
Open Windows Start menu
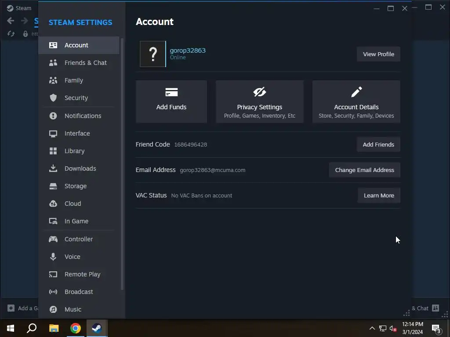(x=11, y=328)
